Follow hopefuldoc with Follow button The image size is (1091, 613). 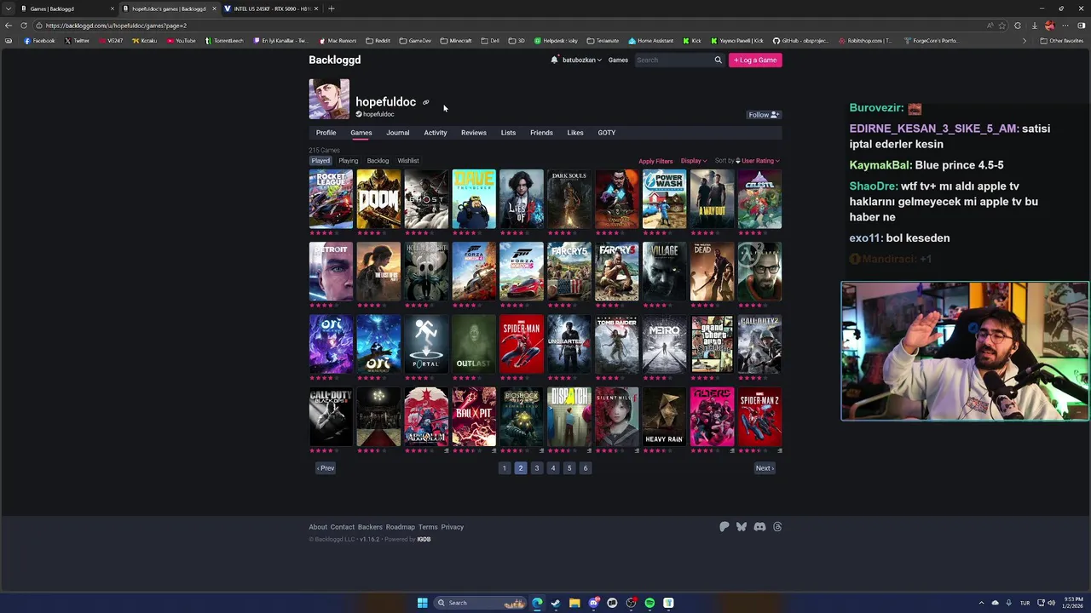click(x=764, y=115)
